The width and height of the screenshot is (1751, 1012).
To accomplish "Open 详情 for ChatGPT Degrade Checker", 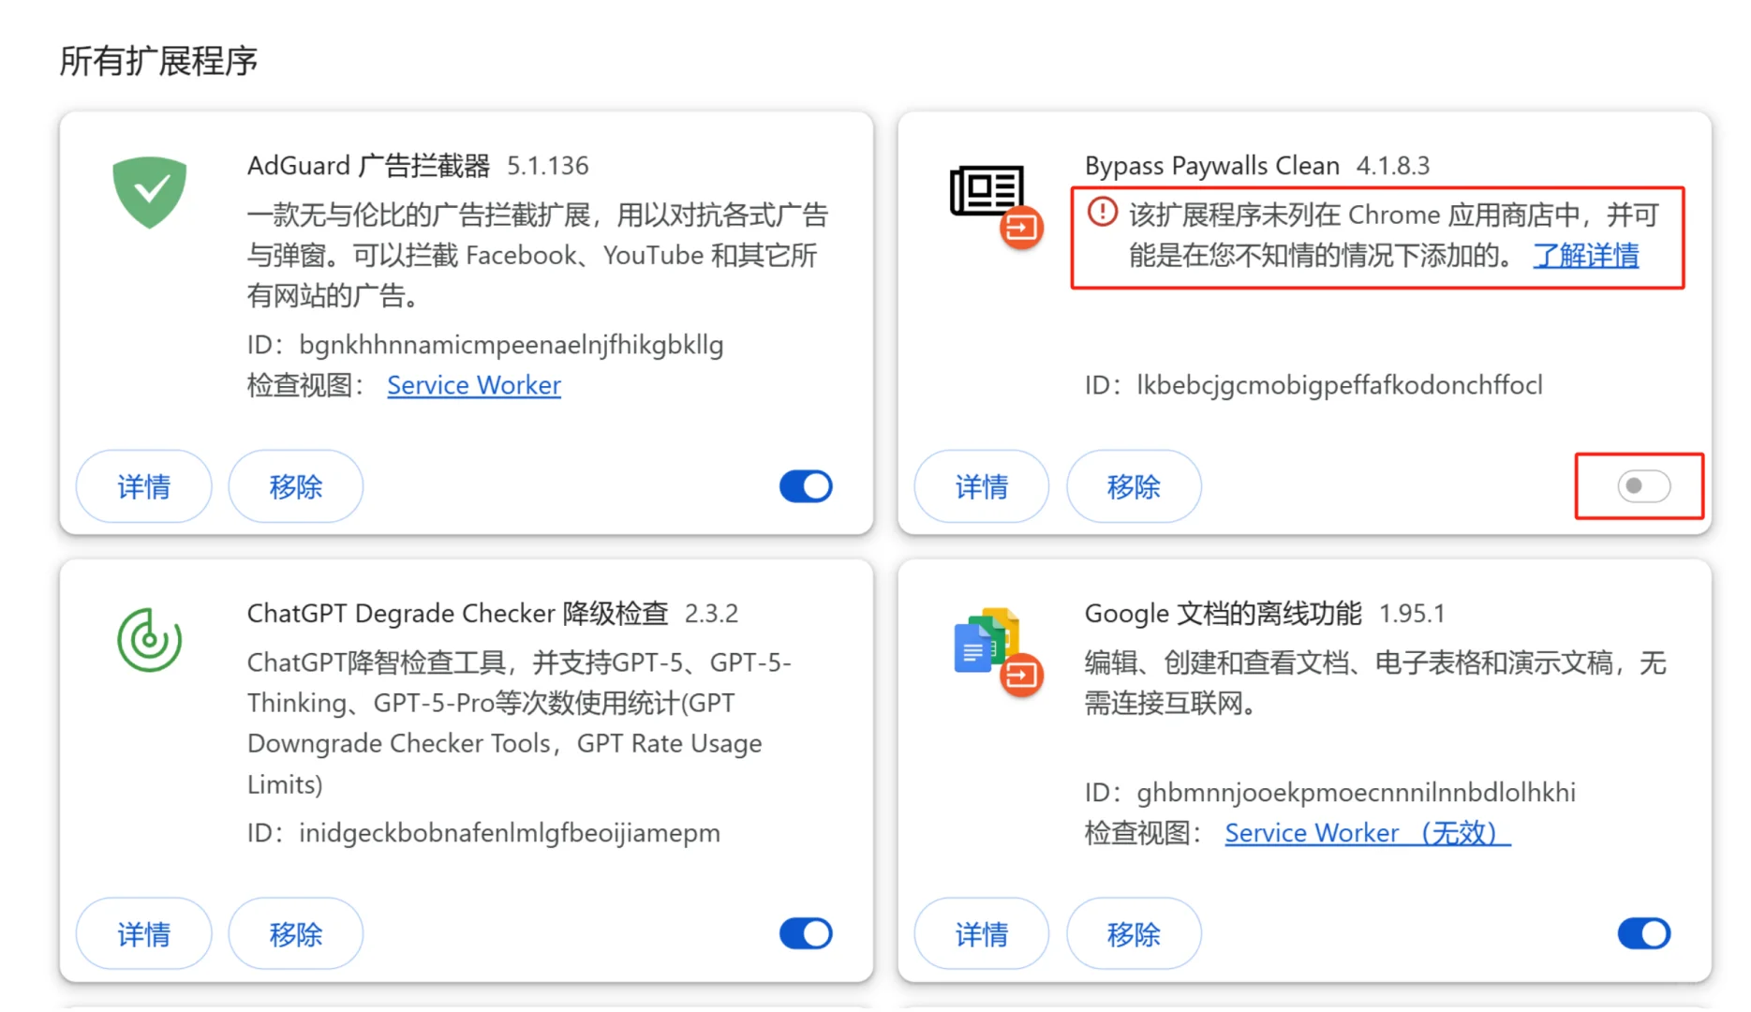I will (143, 933).
